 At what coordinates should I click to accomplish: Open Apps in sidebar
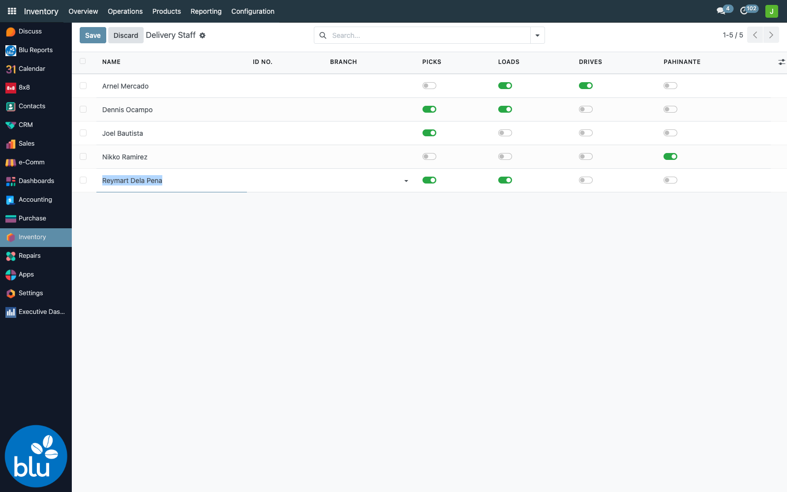(x=36, y=275)
